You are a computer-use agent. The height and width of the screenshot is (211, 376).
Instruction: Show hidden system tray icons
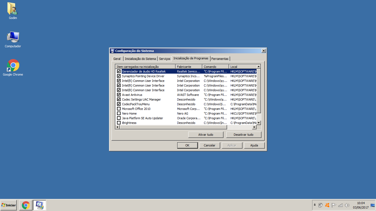tap(315, 205)
